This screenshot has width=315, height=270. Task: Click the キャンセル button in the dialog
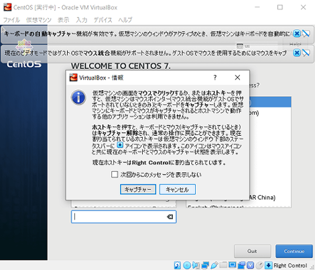(x=178, y=189)
